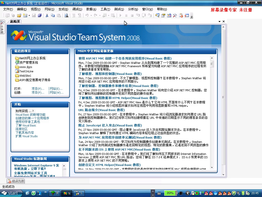Open the 视图(V) menu
This screenshot has height=197, width=262.
click(x=36, y=9)
